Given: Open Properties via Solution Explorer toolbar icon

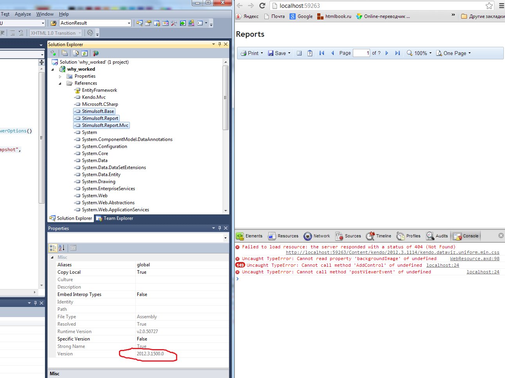Looking at the screenshot, I should 64,53.
